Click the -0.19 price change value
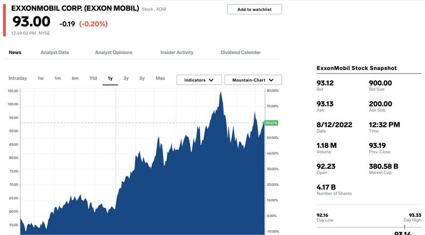This screenshot has height=235, width=425. tap(67, 24)
